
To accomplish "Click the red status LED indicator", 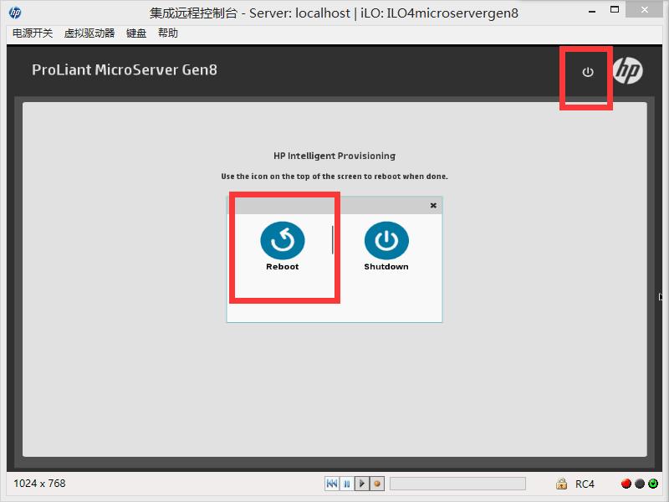I will coord(626,484).
